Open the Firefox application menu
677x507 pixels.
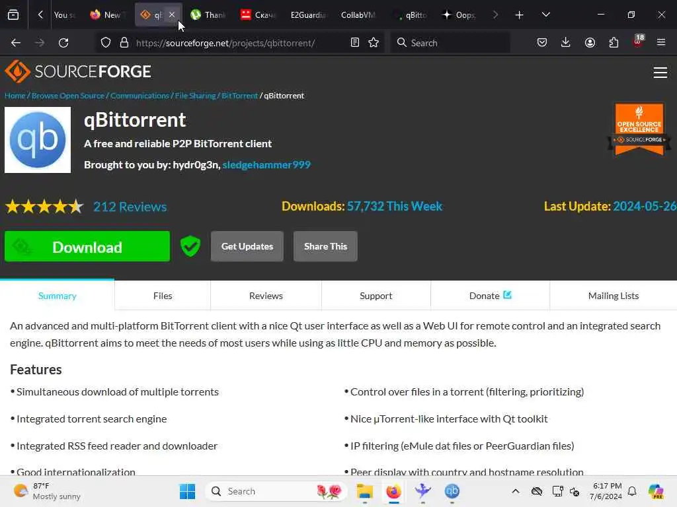click(x=661, y=42)
